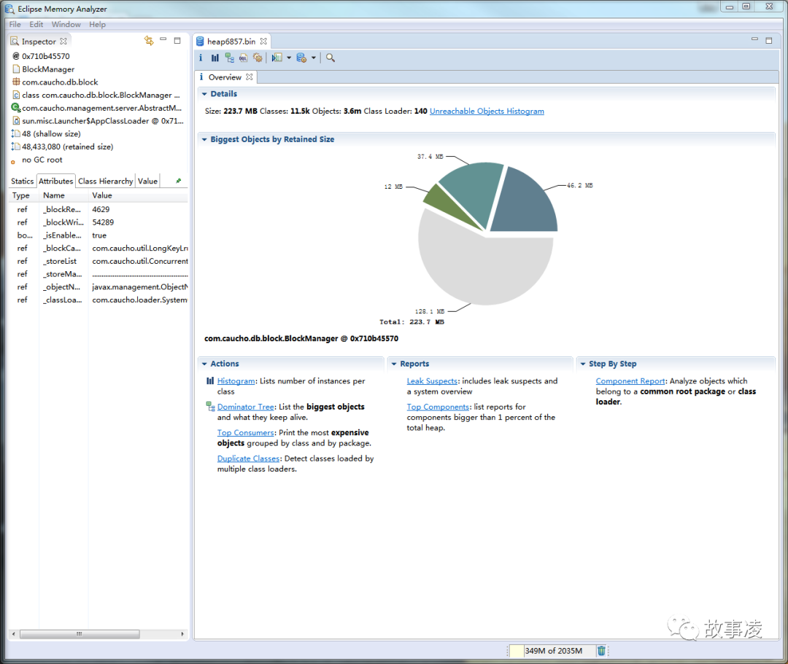Select the Attributes tab
Image resolution: width=788 pixels, height=664 pixels.
[x=55, y=181]
